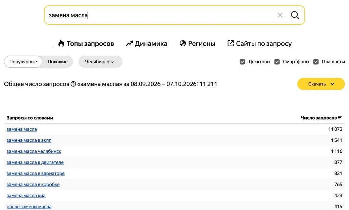The image size is (349, 210).
Task: Open the link замена масла киа
Action: pos(26,196)
